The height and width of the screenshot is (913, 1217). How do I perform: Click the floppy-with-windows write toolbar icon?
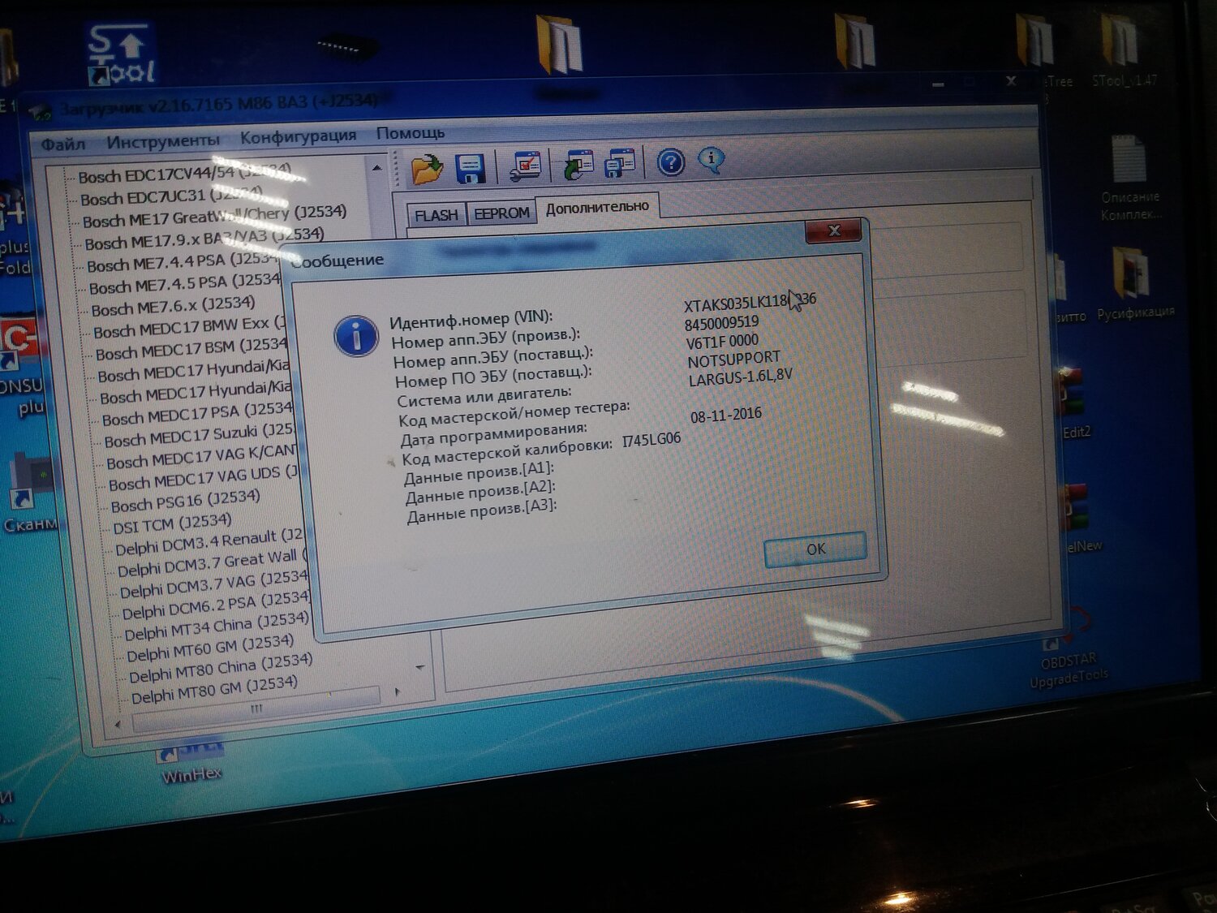point(621,162)
